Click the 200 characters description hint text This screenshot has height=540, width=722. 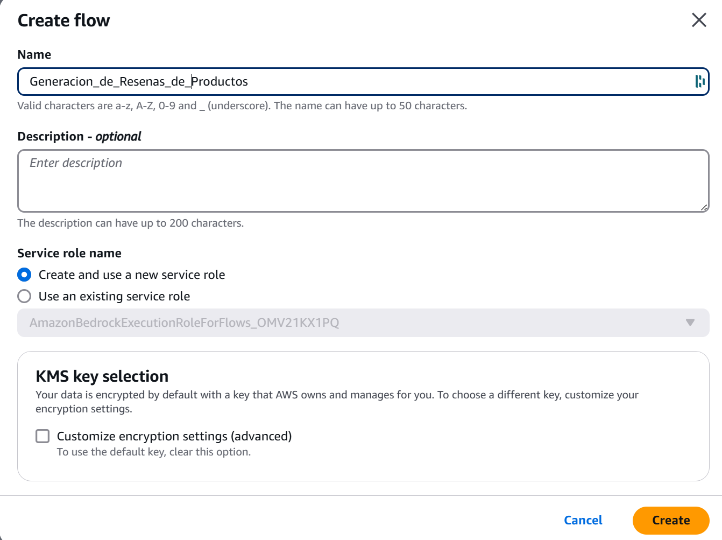(130, 223)
